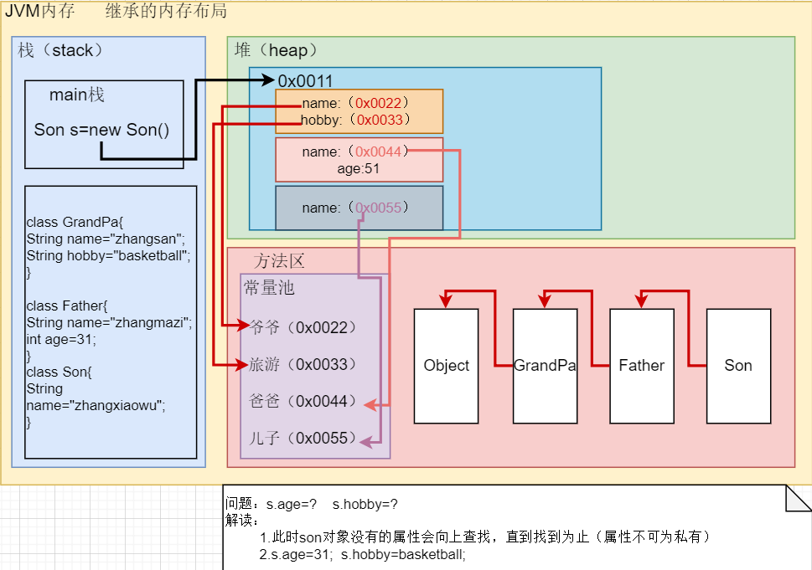Select the Father class box
The image size is (812, 570).
tap(641, 366)
